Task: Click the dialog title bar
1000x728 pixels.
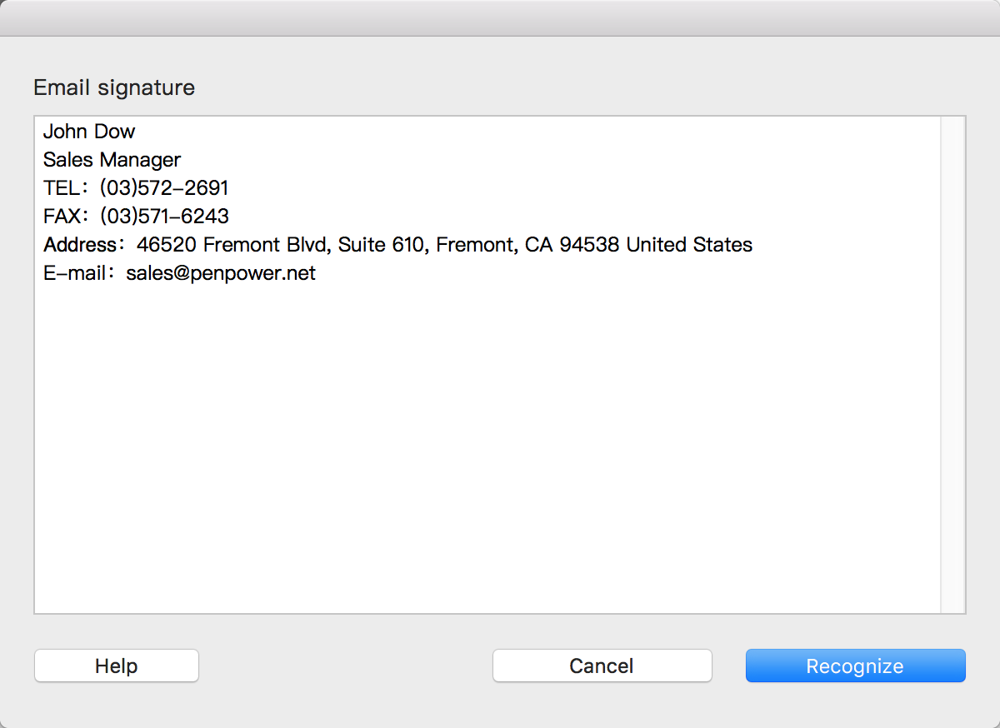Action: pyautogui.click(x=500, y=17)
